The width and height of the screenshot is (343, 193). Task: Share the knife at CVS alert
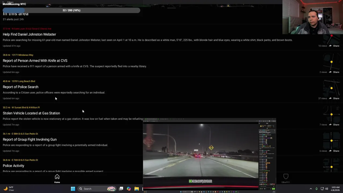[x=334, y=72]
